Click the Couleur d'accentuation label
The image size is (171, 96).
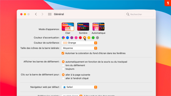pos(47,38)
